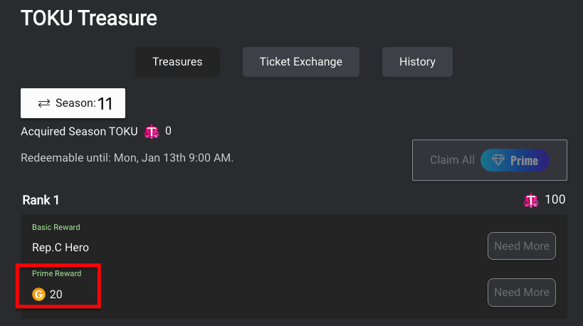
Task: Open the History tab
Action: tap(417, 62)
